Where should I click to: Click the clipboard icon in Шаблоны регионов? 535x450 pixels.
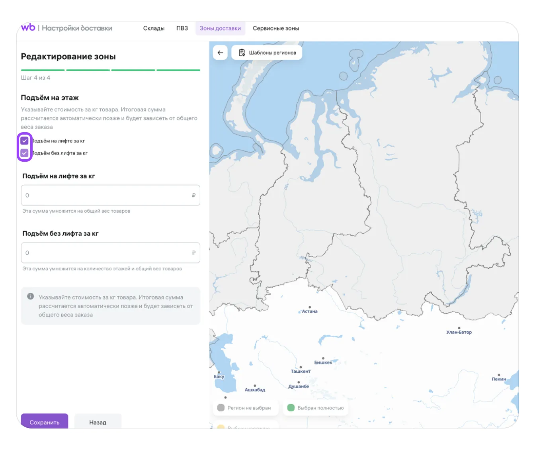242,53
